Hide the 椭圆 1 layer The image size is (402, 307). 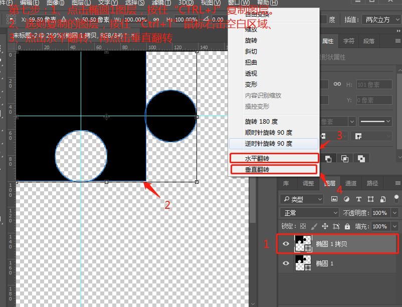286,263
